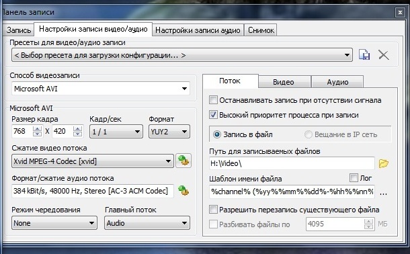The image size is (410, 254).
Task: Open Главный поток Audio dropdown
Action: coord(147,223)
